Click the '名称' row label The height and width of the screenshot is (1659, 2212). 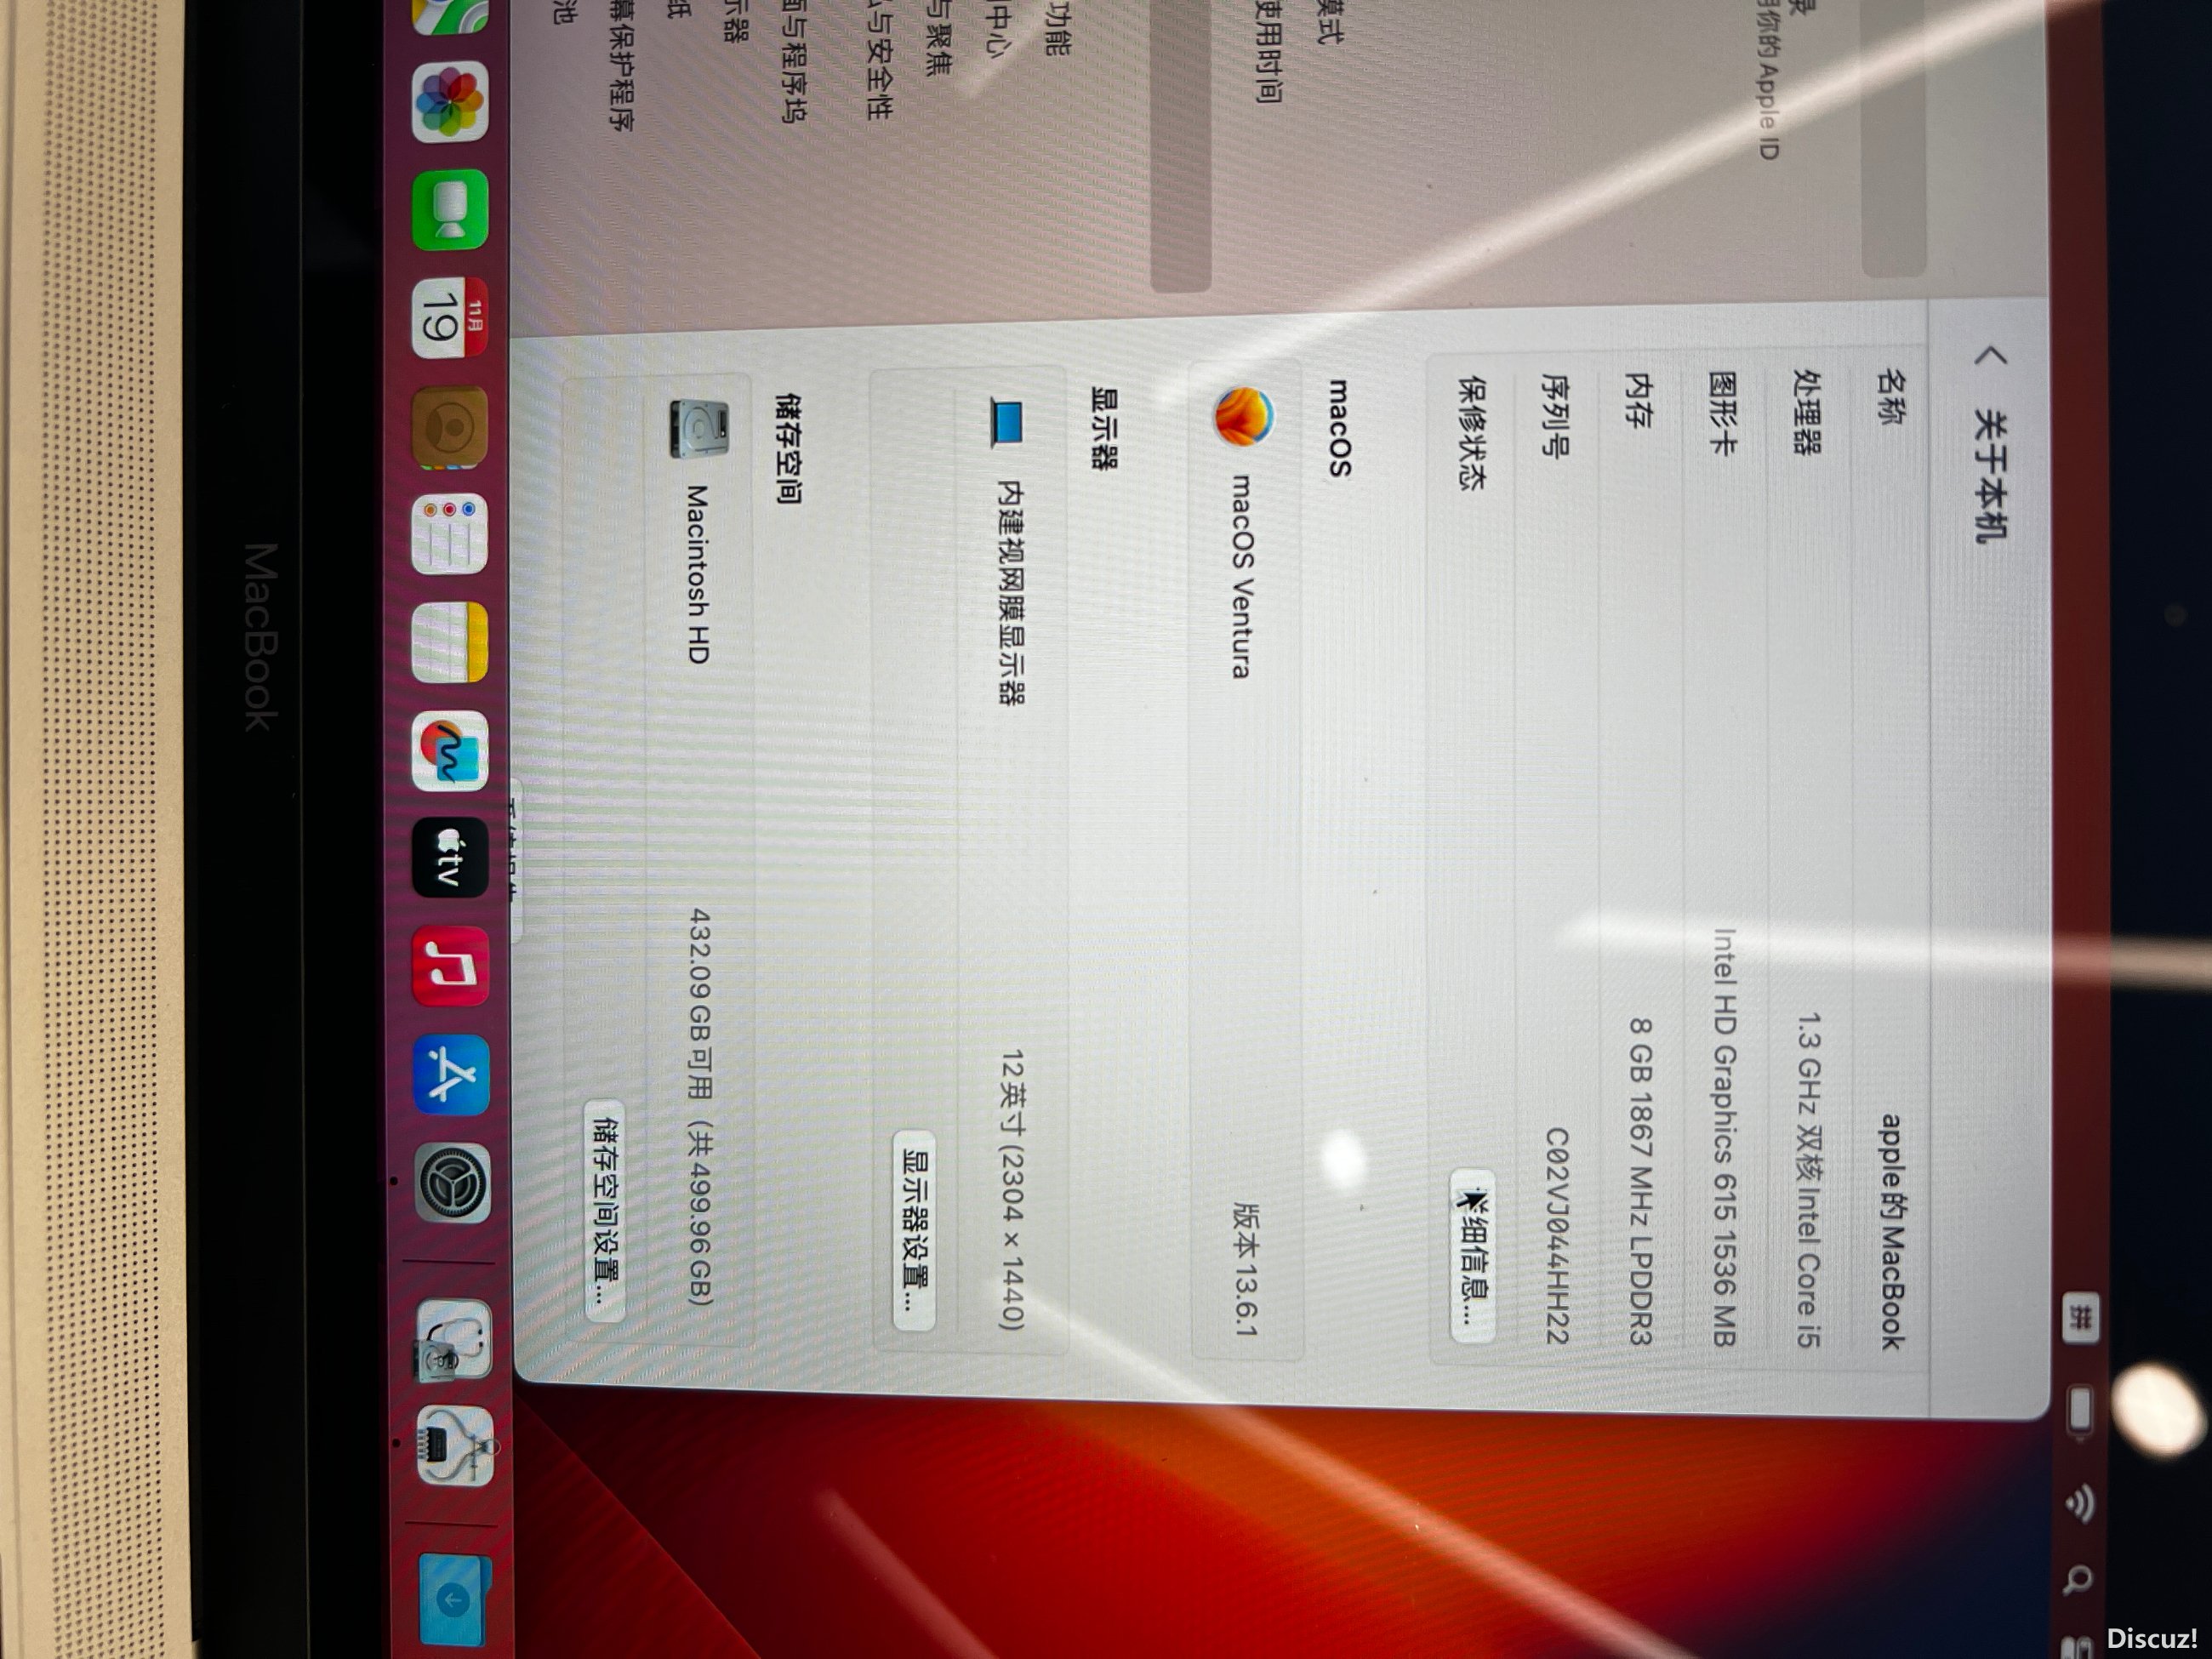coord(1889,396)
